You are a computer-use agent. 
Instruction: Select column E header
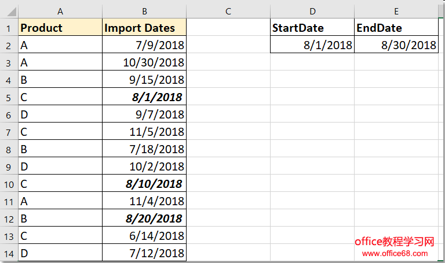pos(396,11)
